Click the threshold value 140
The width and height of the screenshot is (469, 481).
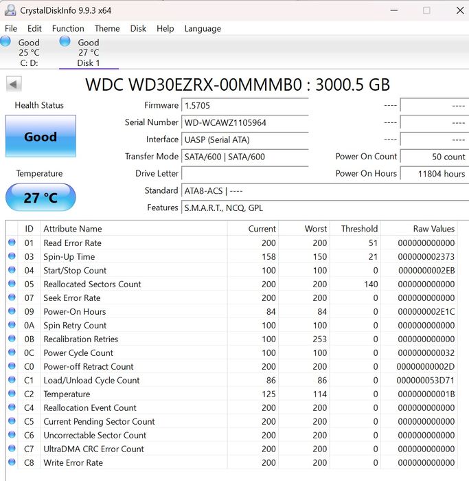(x=371, y=284)
